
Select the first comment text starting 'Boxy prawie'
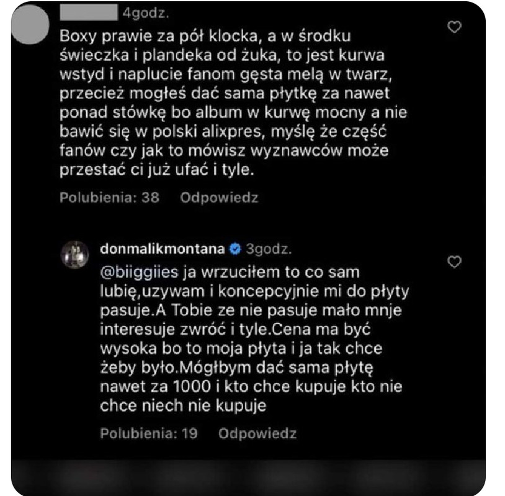tap(233, 103)
